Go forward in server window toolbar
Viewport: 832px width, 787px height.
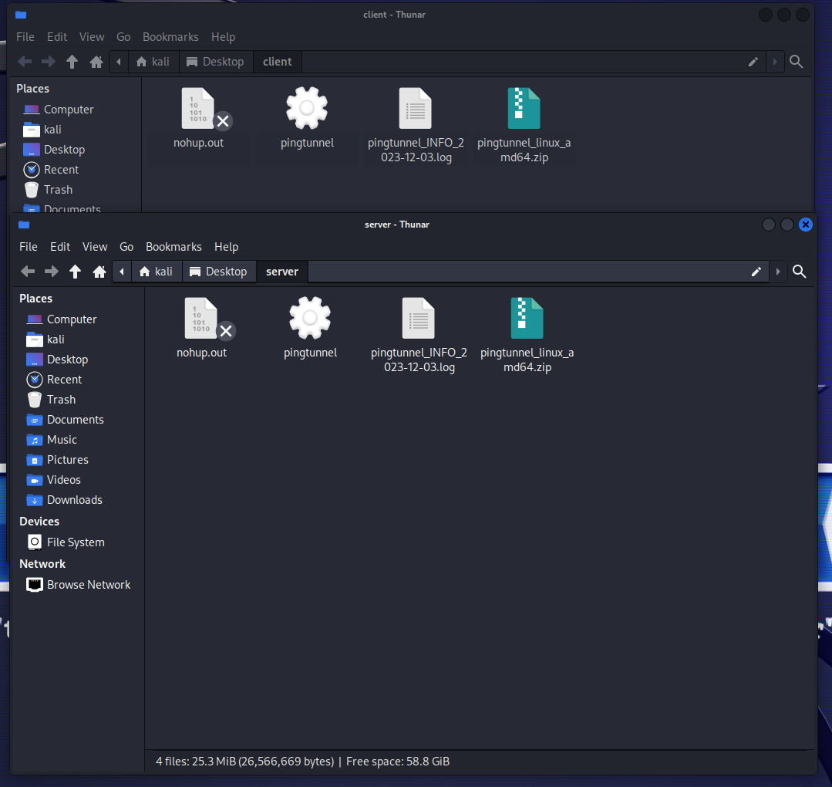click(52, 272)
